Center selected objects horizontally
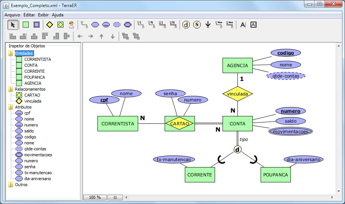345x204 pixels. tap(34, 36)
